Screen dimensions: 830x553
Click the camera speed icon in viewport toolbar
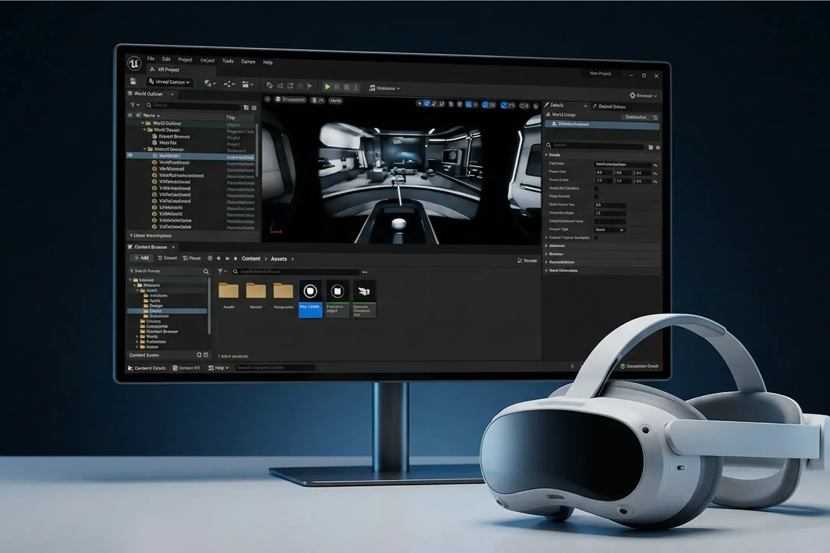524,106
